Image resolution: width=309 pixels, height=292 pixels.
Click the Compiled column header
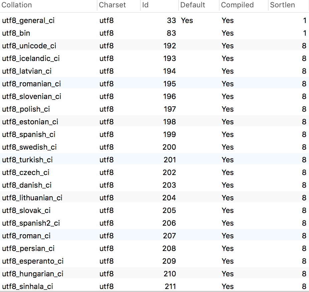pos(244,5)
